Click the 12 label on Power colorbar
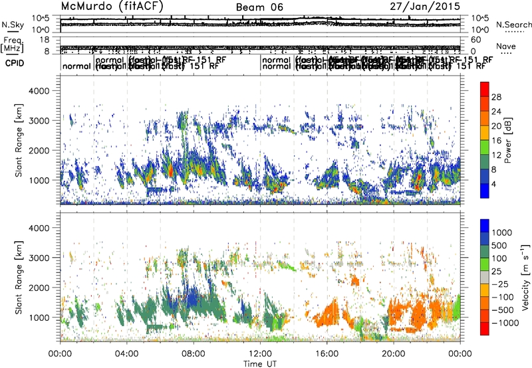Viewport: 532px width, 368px height. click(496, 155)
